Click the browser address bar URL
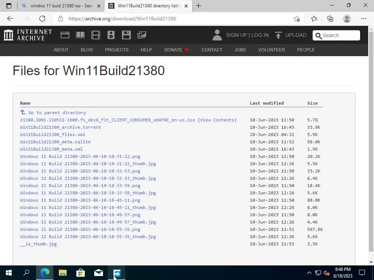374x280 pixels. [122, 19]
